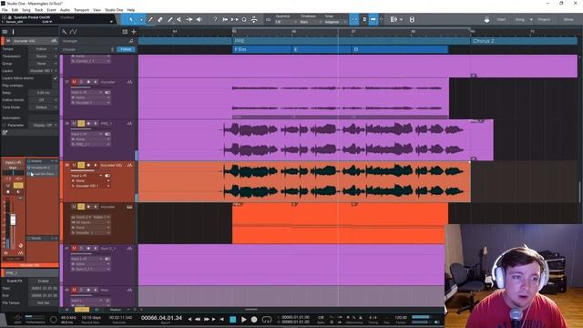Viewport: 583px width, 328px height.
Task: Click the Start page button
Action: 501,20
